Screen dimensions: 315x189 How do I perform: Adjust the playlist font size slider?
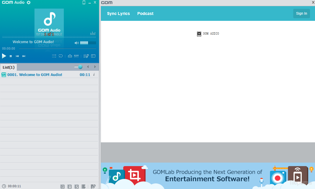(78, 67)
